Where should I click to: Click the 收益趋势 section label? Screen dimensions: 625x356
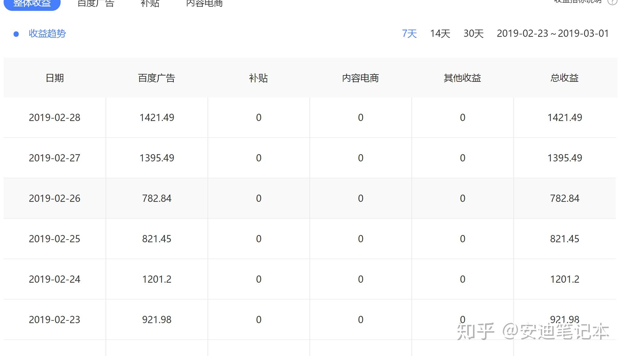click(x=47, y=34)
